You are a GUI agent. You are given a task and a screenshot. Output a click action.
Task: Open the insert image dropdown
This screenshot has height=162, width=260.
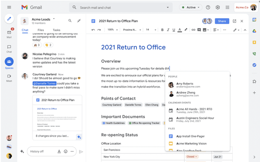(206, 30)
